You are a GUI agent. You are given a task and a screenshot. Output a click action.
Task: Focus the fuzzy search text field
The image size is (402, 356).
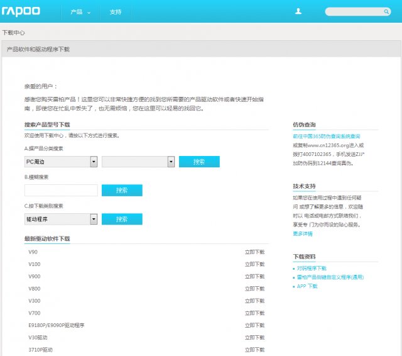click(x=61, y=190)
